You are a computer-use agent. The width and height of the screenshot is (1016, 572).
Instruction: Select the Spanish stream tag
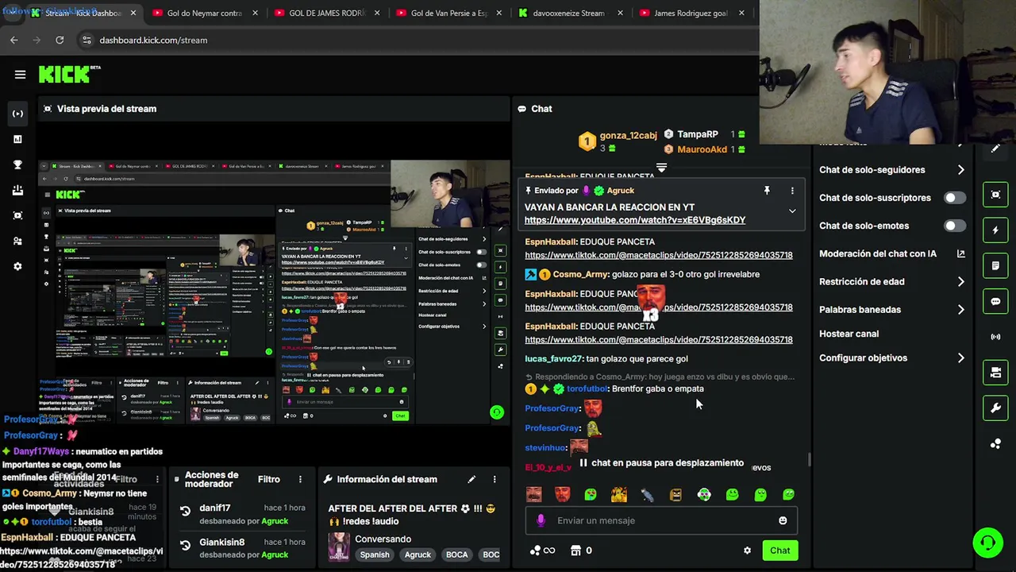(375, 555)
